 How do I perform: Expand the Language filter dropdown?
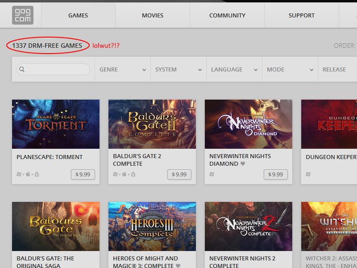pyautogui.click(x=234, y=69)
